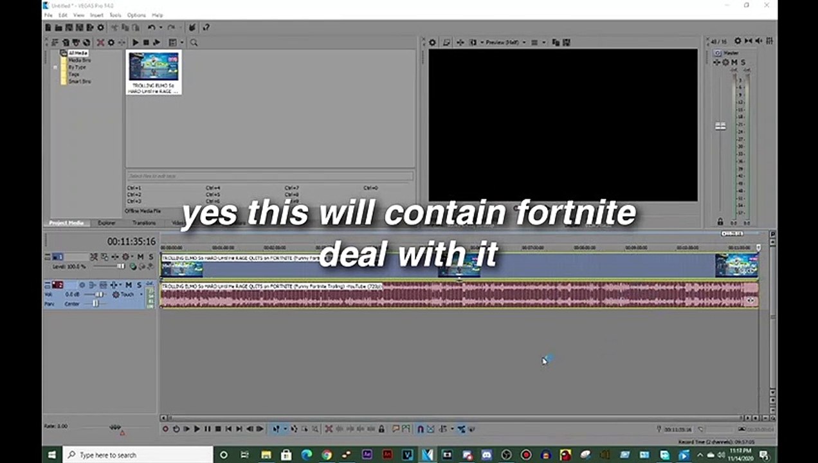
Task: Open Chrome from the taskbar
Action: tap(327, 455)
